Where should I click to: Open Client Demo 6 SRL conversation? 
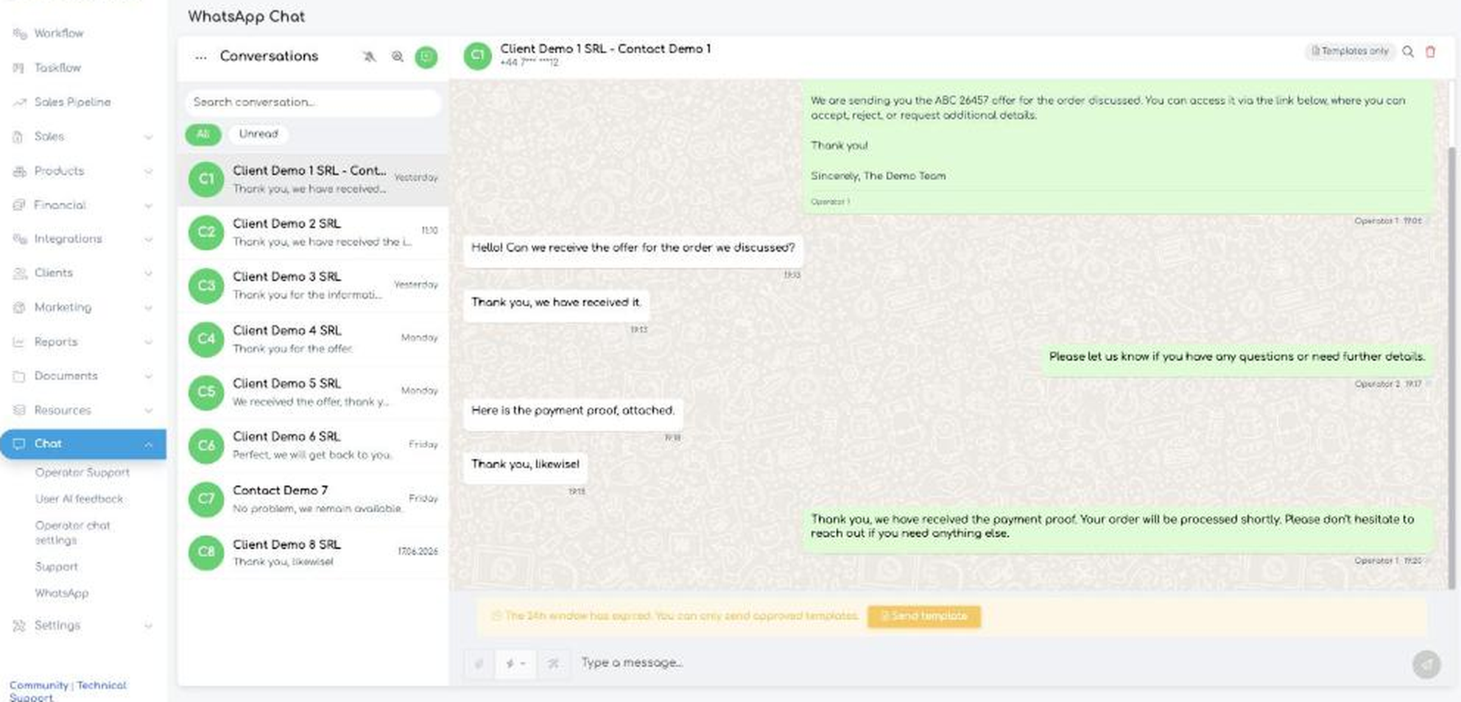click(x=313, y=445)
